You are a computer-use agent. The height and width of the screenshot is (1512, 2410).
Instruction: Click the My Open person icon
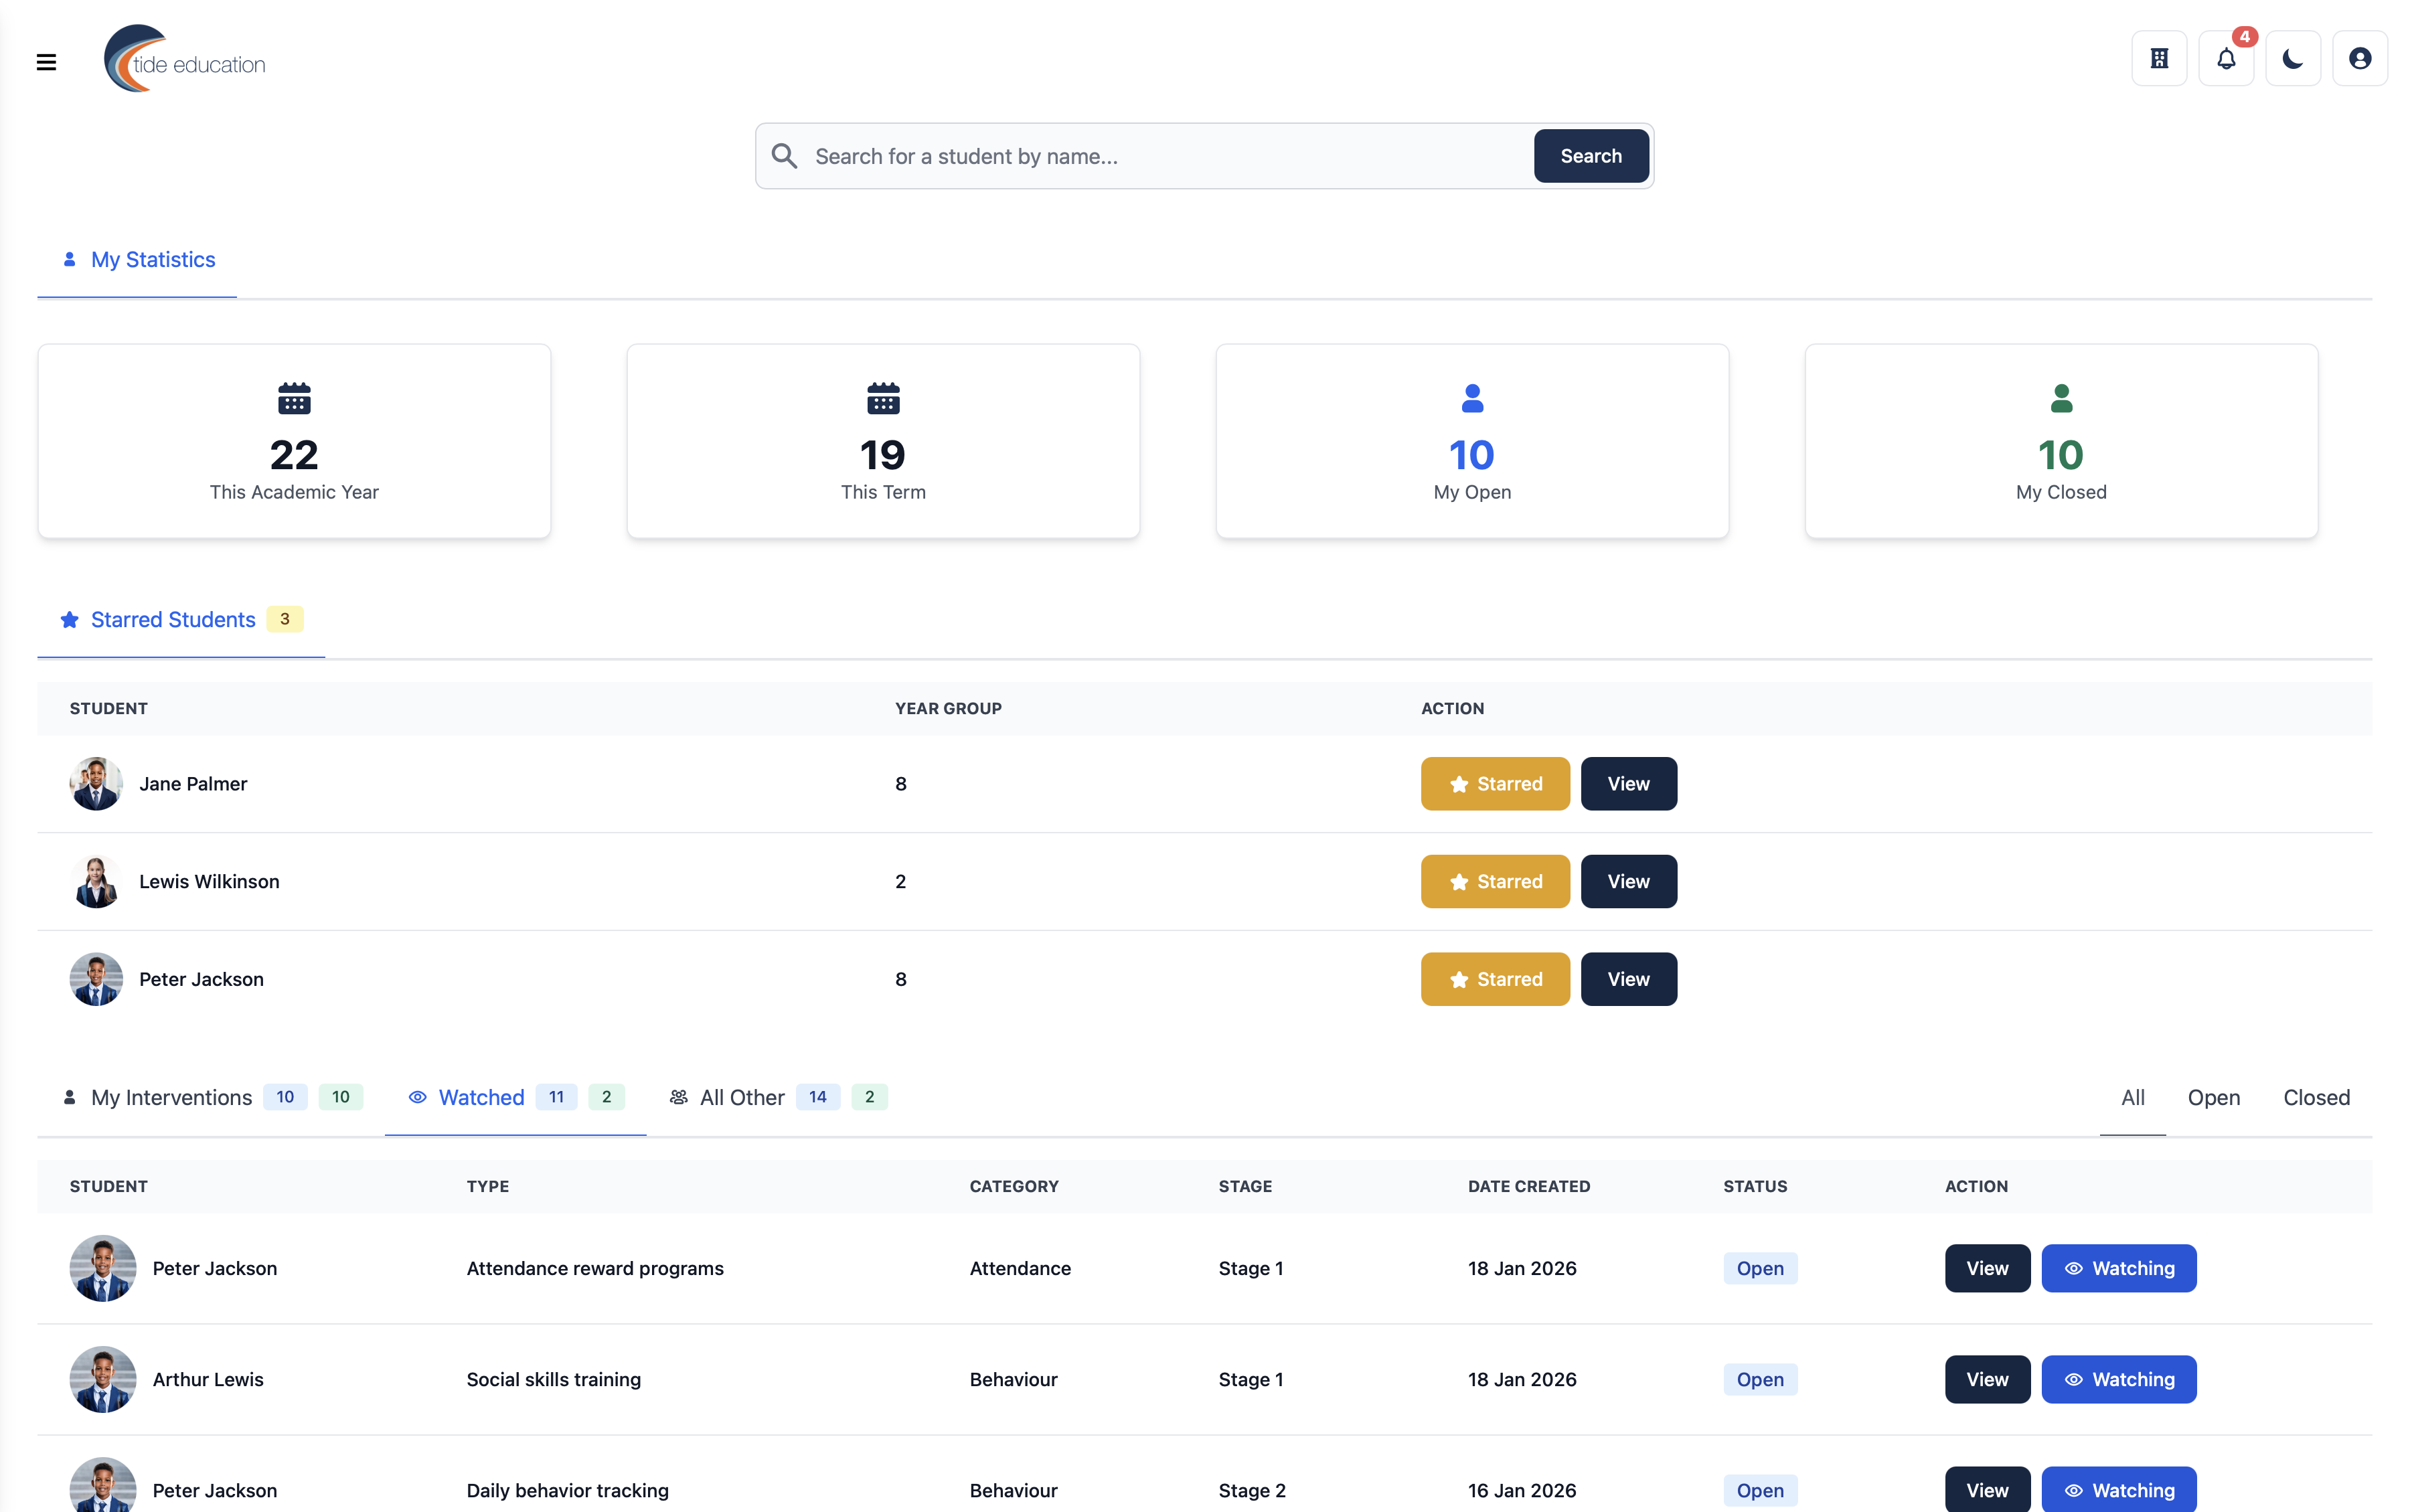pos(1472,398)
